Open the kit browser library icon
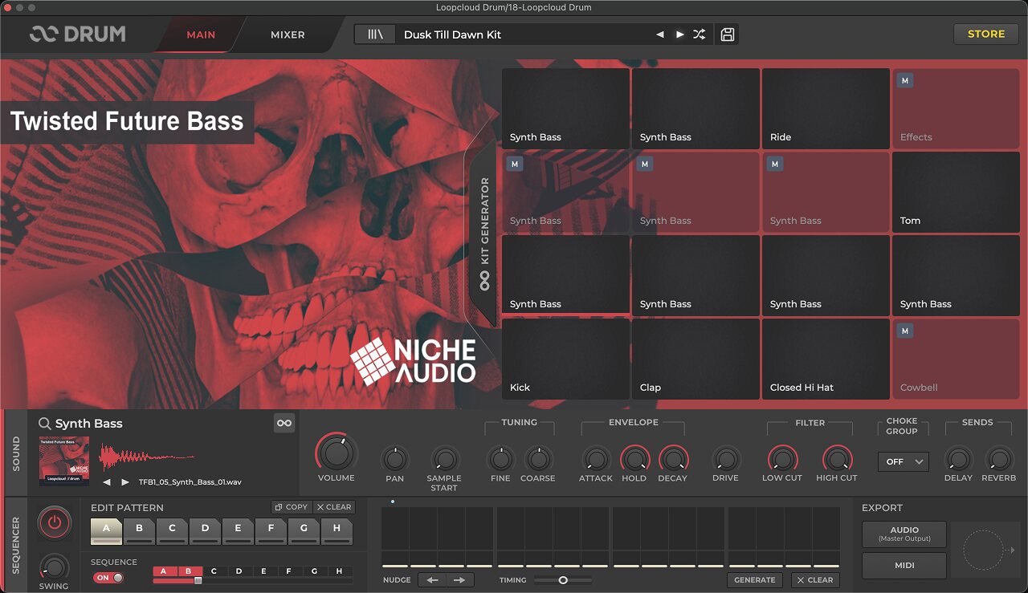The width and height of the screenshot is (1028, 593). 375,35
